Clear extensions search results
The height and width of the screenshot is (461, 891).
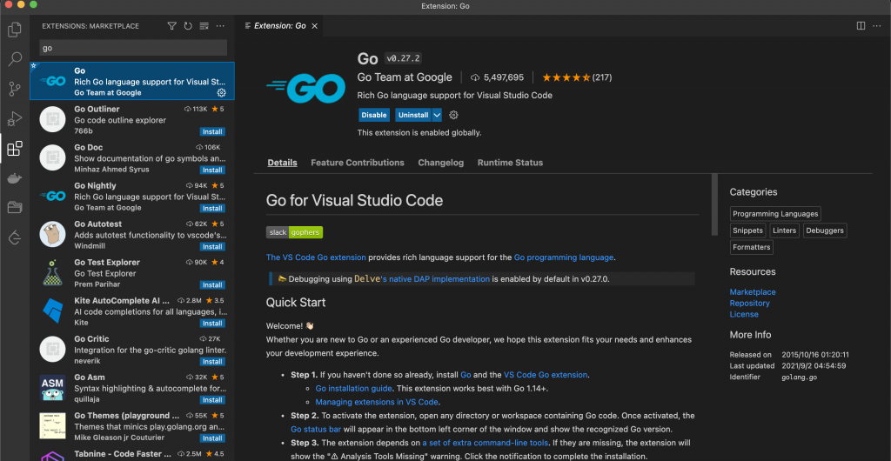[204, 26]
